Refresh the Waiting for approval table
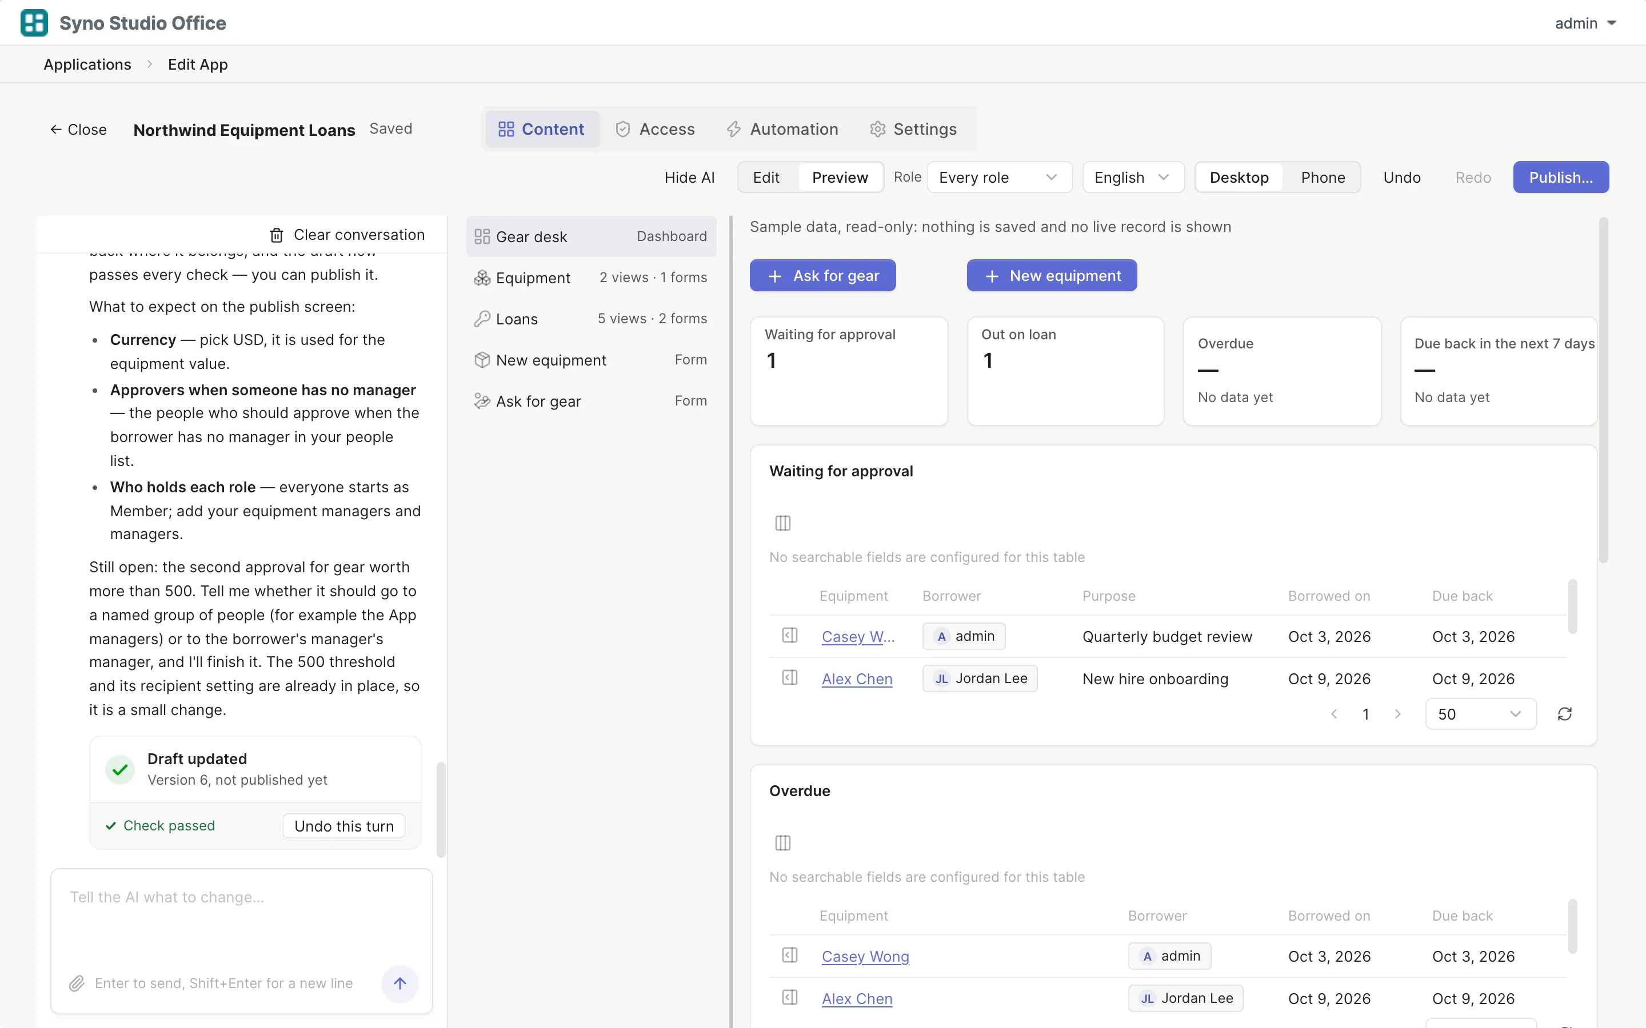 coord(1564,714)
